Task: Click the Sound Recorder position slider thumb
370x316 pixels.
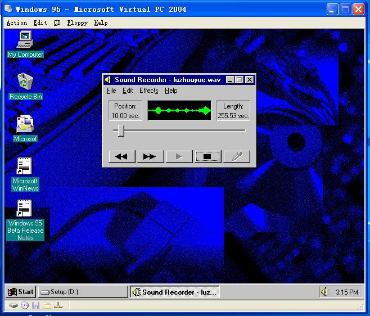Action: 121,130
